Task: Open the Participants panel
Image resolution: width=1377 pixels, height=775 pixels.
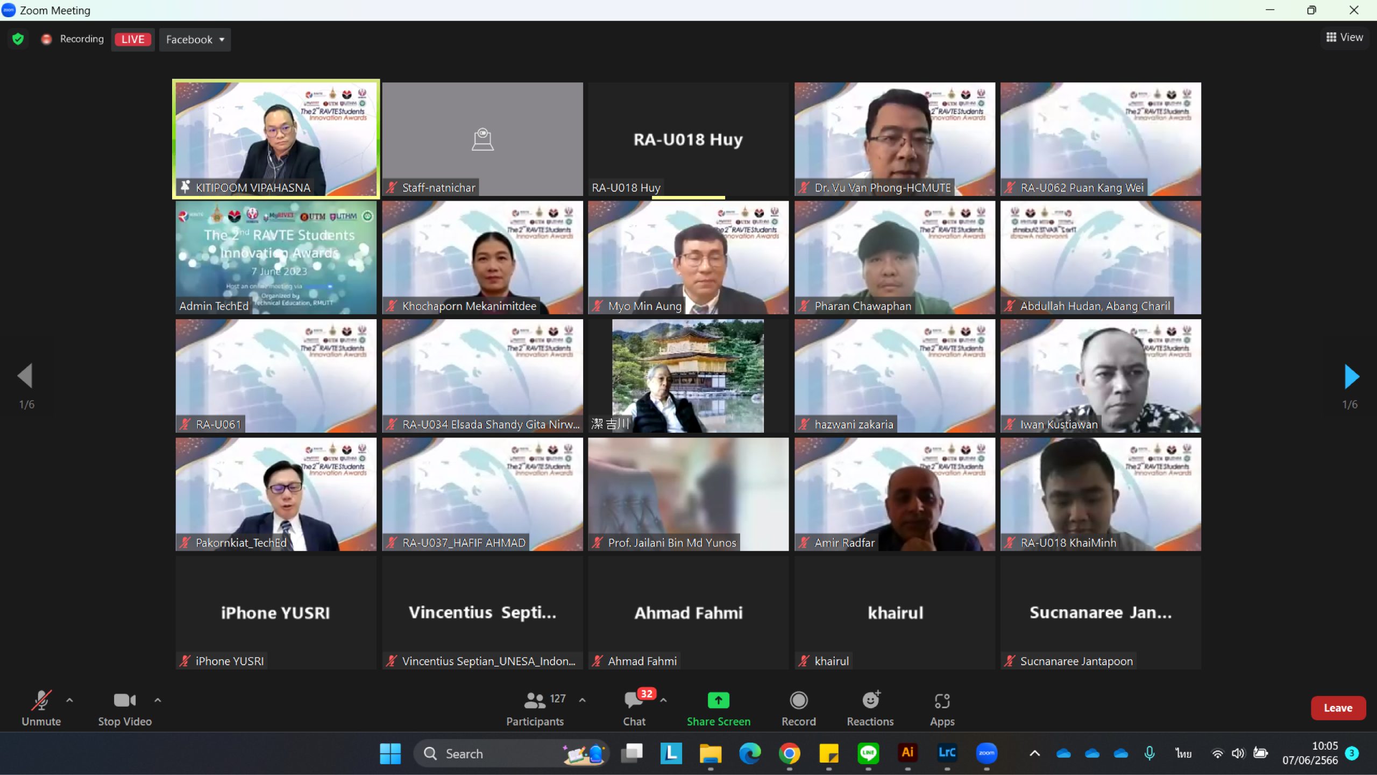Action: coord(535,709)
